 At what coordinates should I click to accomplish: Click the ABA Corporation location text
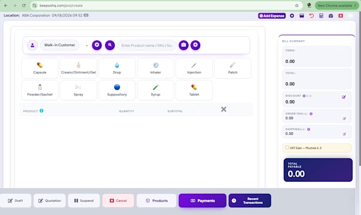[36, 15]
